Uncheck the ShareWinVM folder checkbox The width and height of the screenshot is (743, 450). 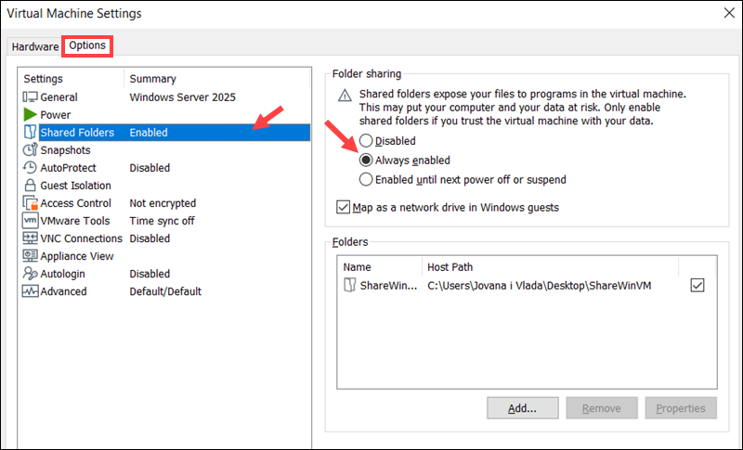[697, 286]
